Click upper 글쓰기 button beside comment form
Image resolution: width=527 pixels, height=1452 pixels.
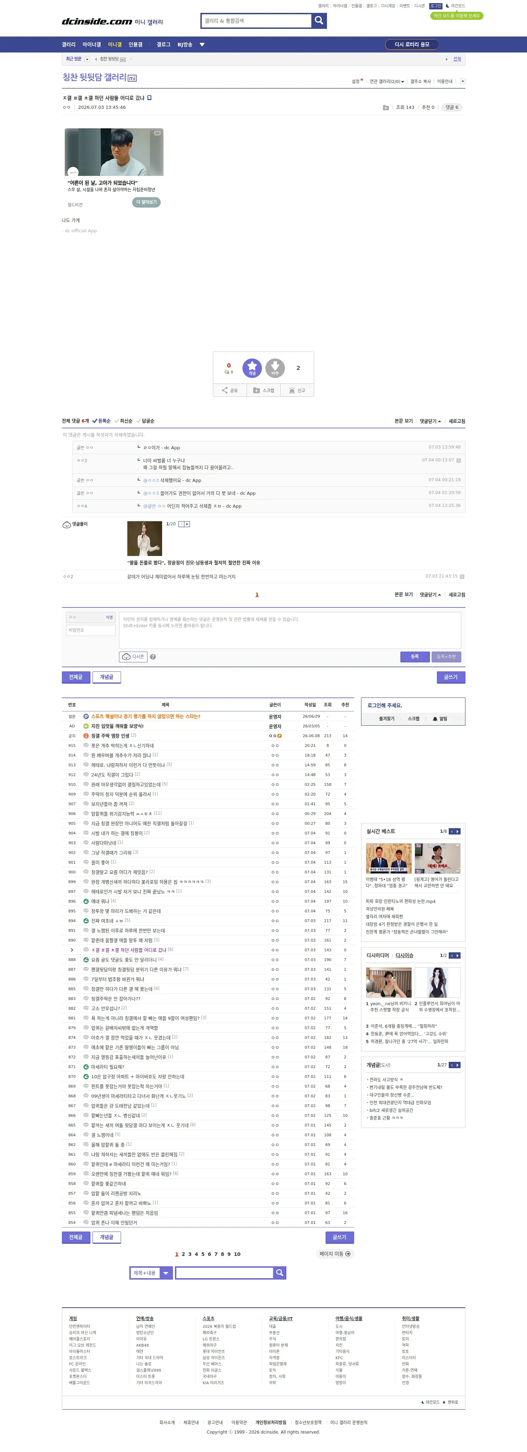(451, 677)
